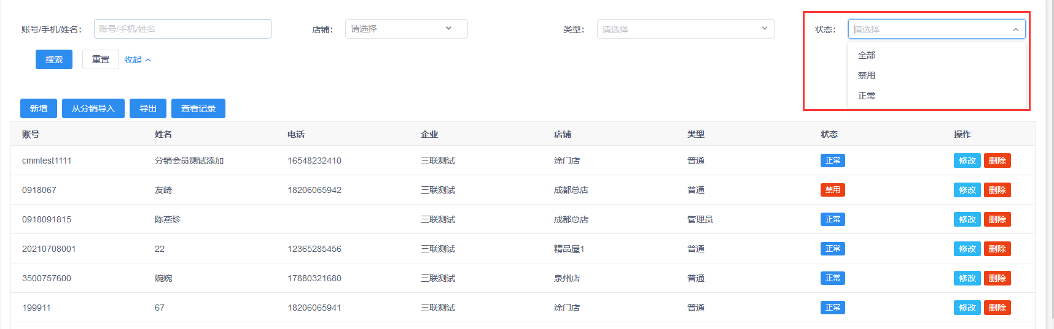Expand the 类型 selection dropdown
The image size is (1054, 329).
coord(685,29)
